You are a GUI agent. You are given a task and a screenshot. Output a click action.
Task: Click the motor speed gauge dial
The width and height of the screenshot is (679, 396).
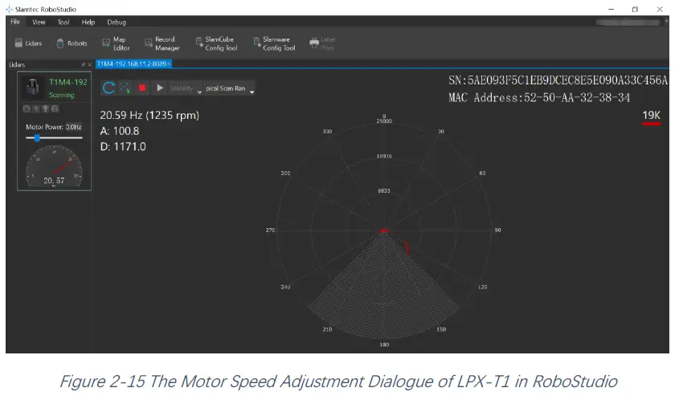54,166
